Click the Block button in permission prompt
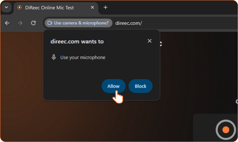Screen dimensions: 238x142 140,86
